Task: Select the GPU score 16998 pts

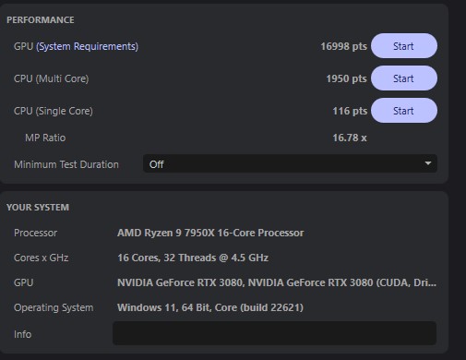Action: (343, 46)
